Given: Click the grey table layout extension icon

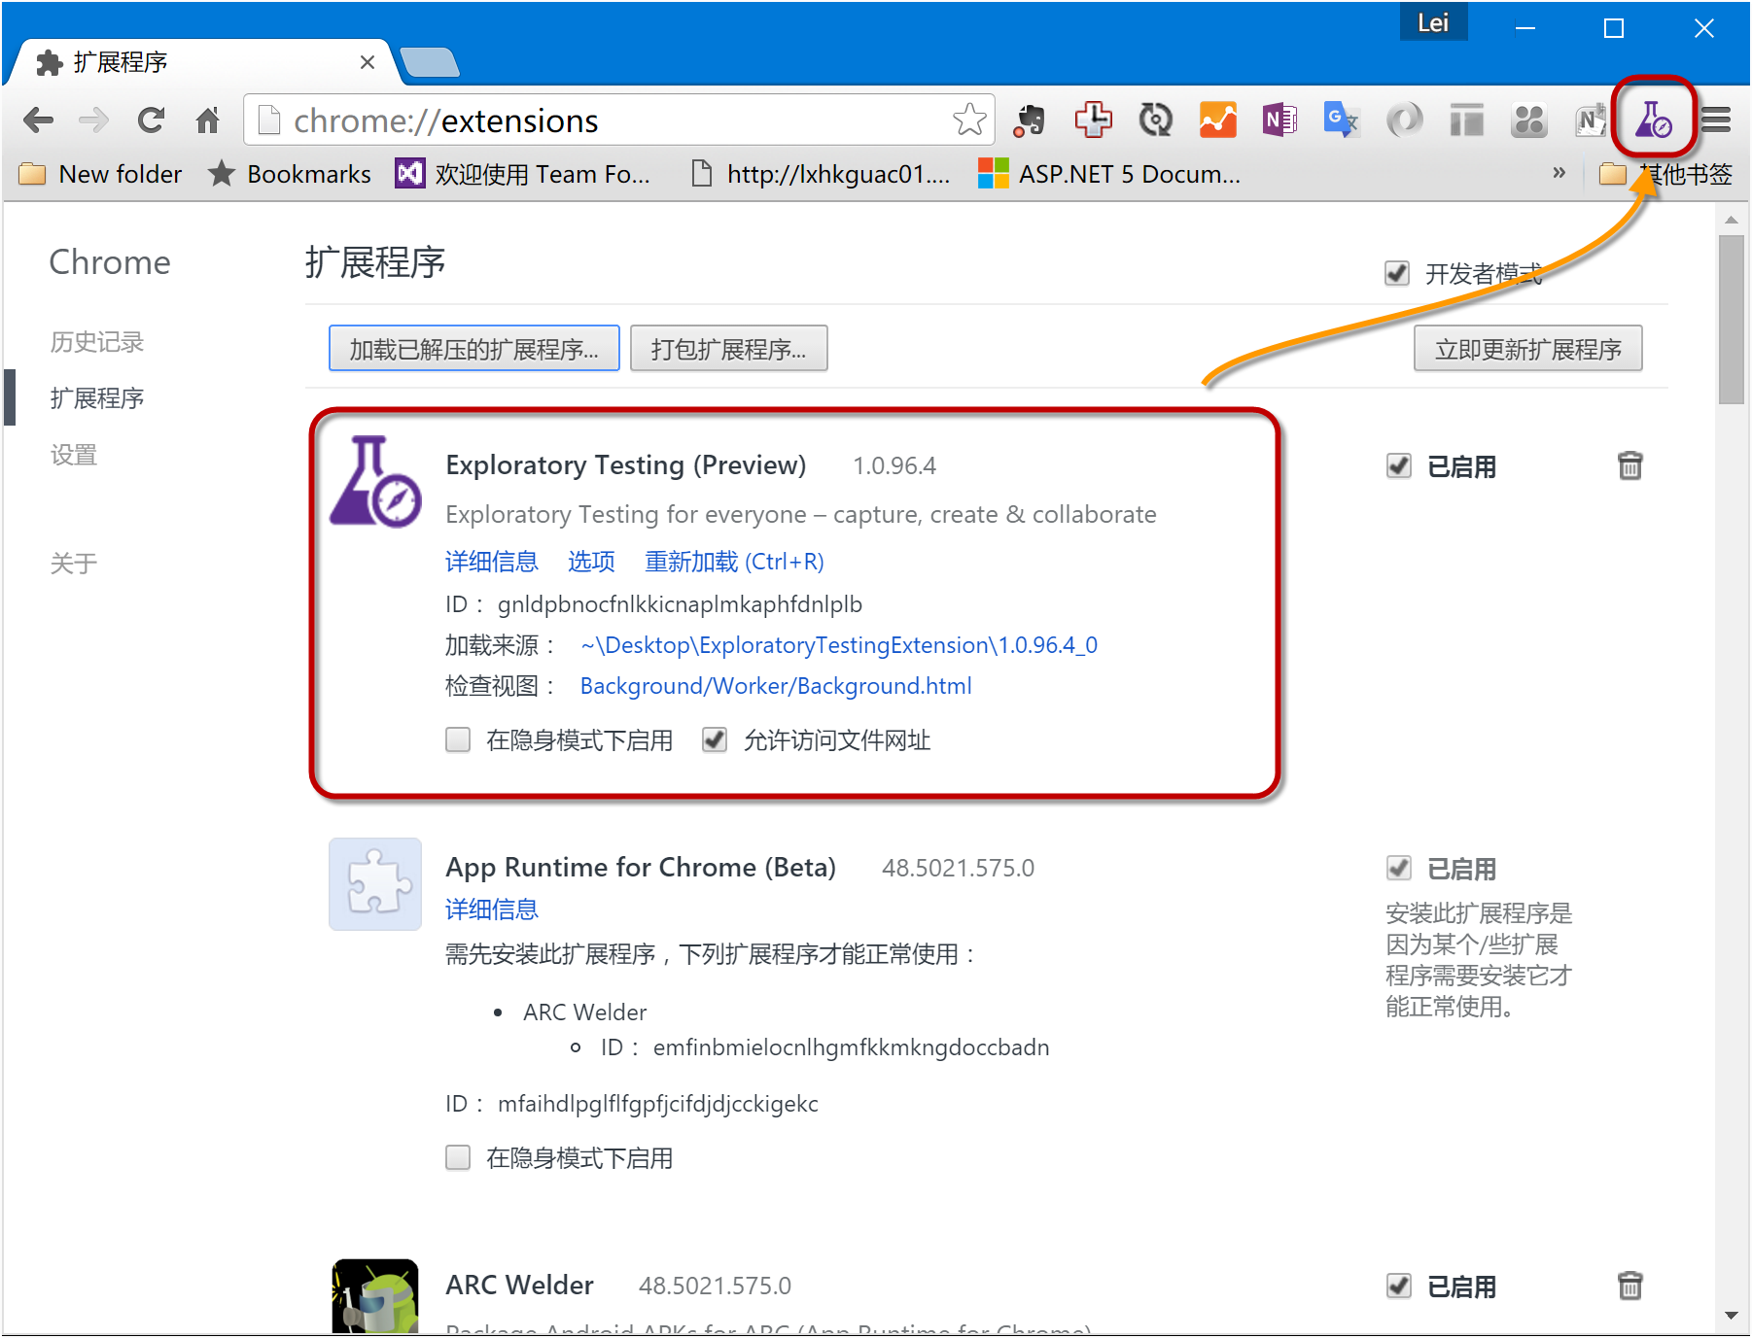Looking at the screenshot, I should click(x=1466, y=120).
